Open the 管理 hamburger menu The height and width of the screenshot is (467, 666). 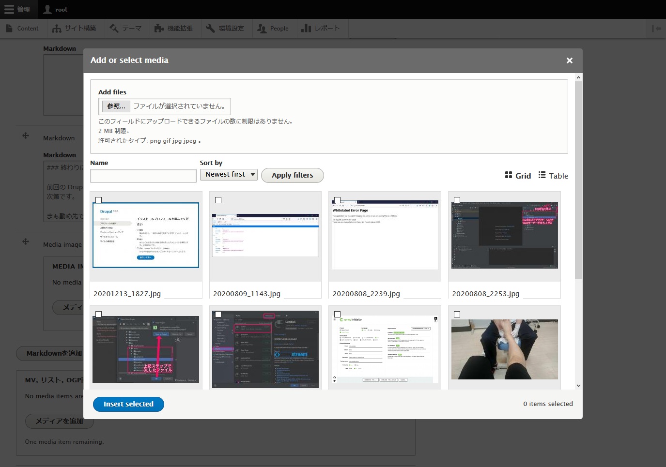coord(17,9)
